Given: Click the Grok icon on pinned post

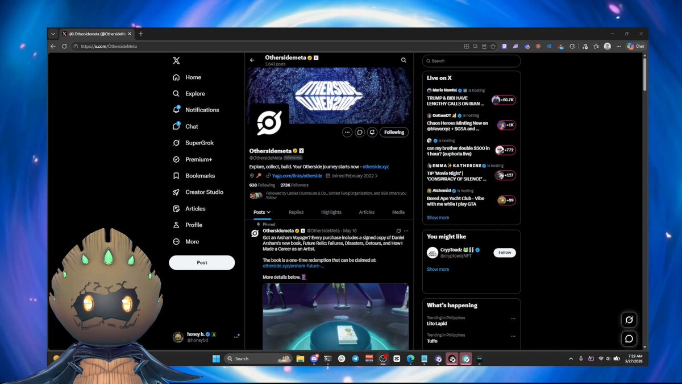Looking at the screenshot, I should tap(398, 230).
